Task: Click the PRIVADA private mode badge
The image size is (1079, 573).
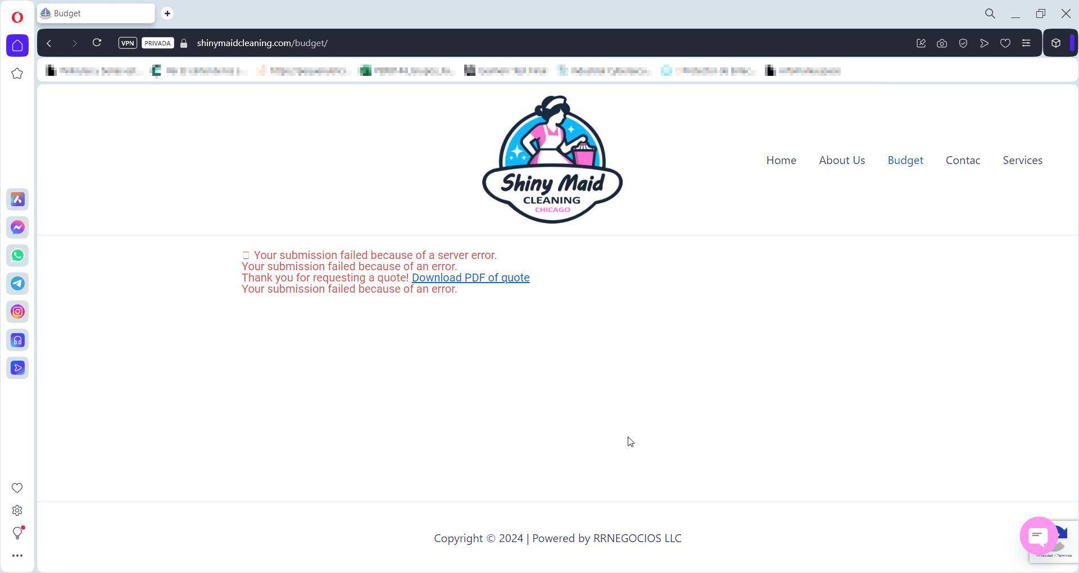Action: pos(157,43)
